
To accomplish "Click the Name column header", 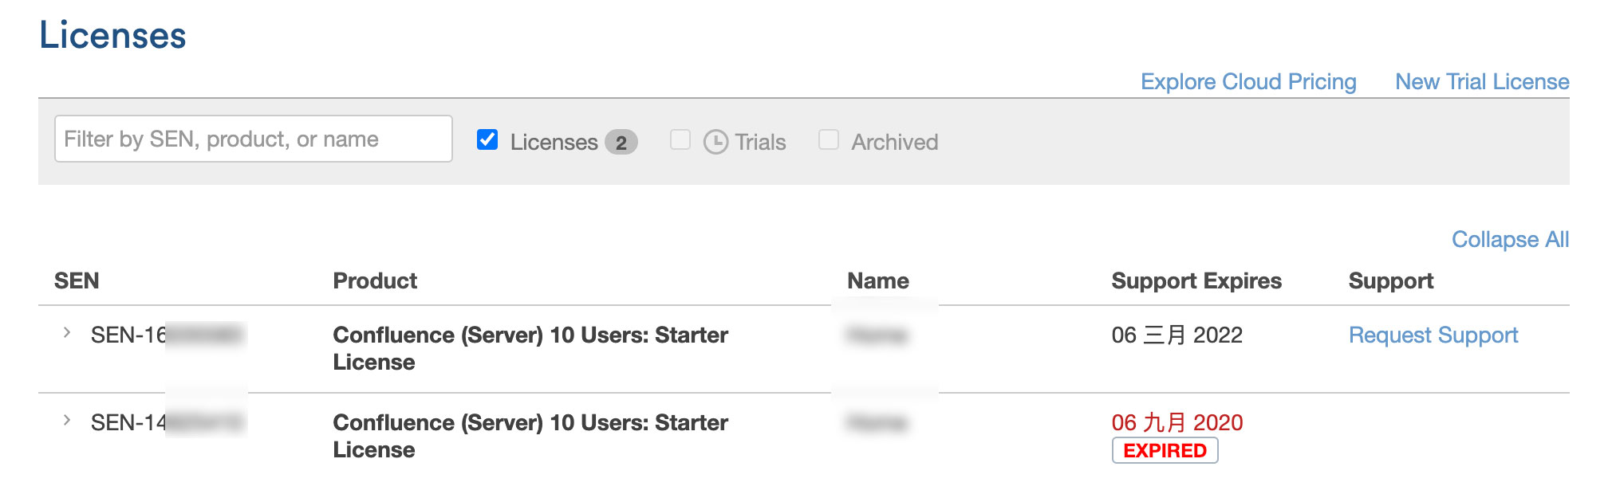I will [877, 280].
